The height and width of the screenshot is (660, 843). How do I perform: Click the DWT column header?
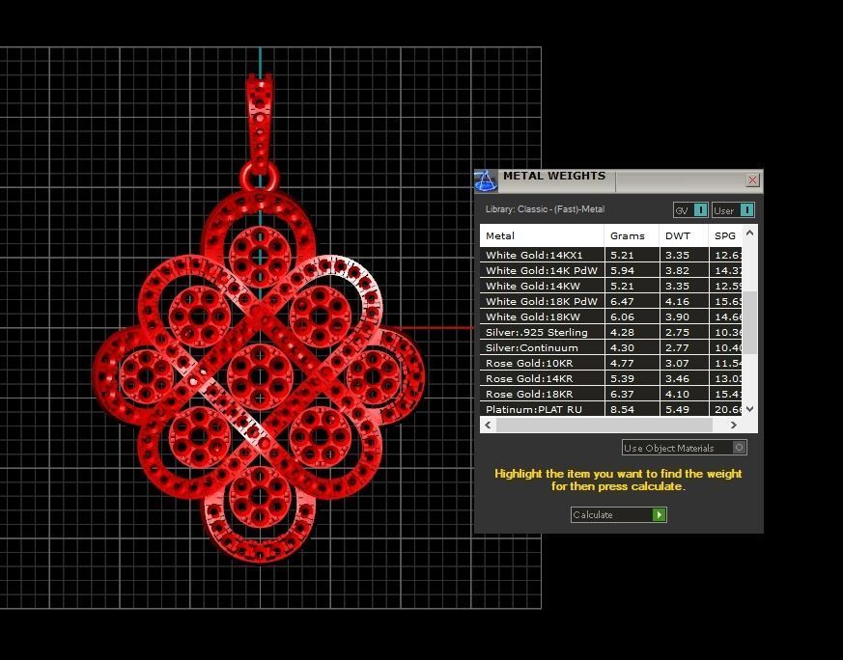pyautogui.click(x=684, y=235)
